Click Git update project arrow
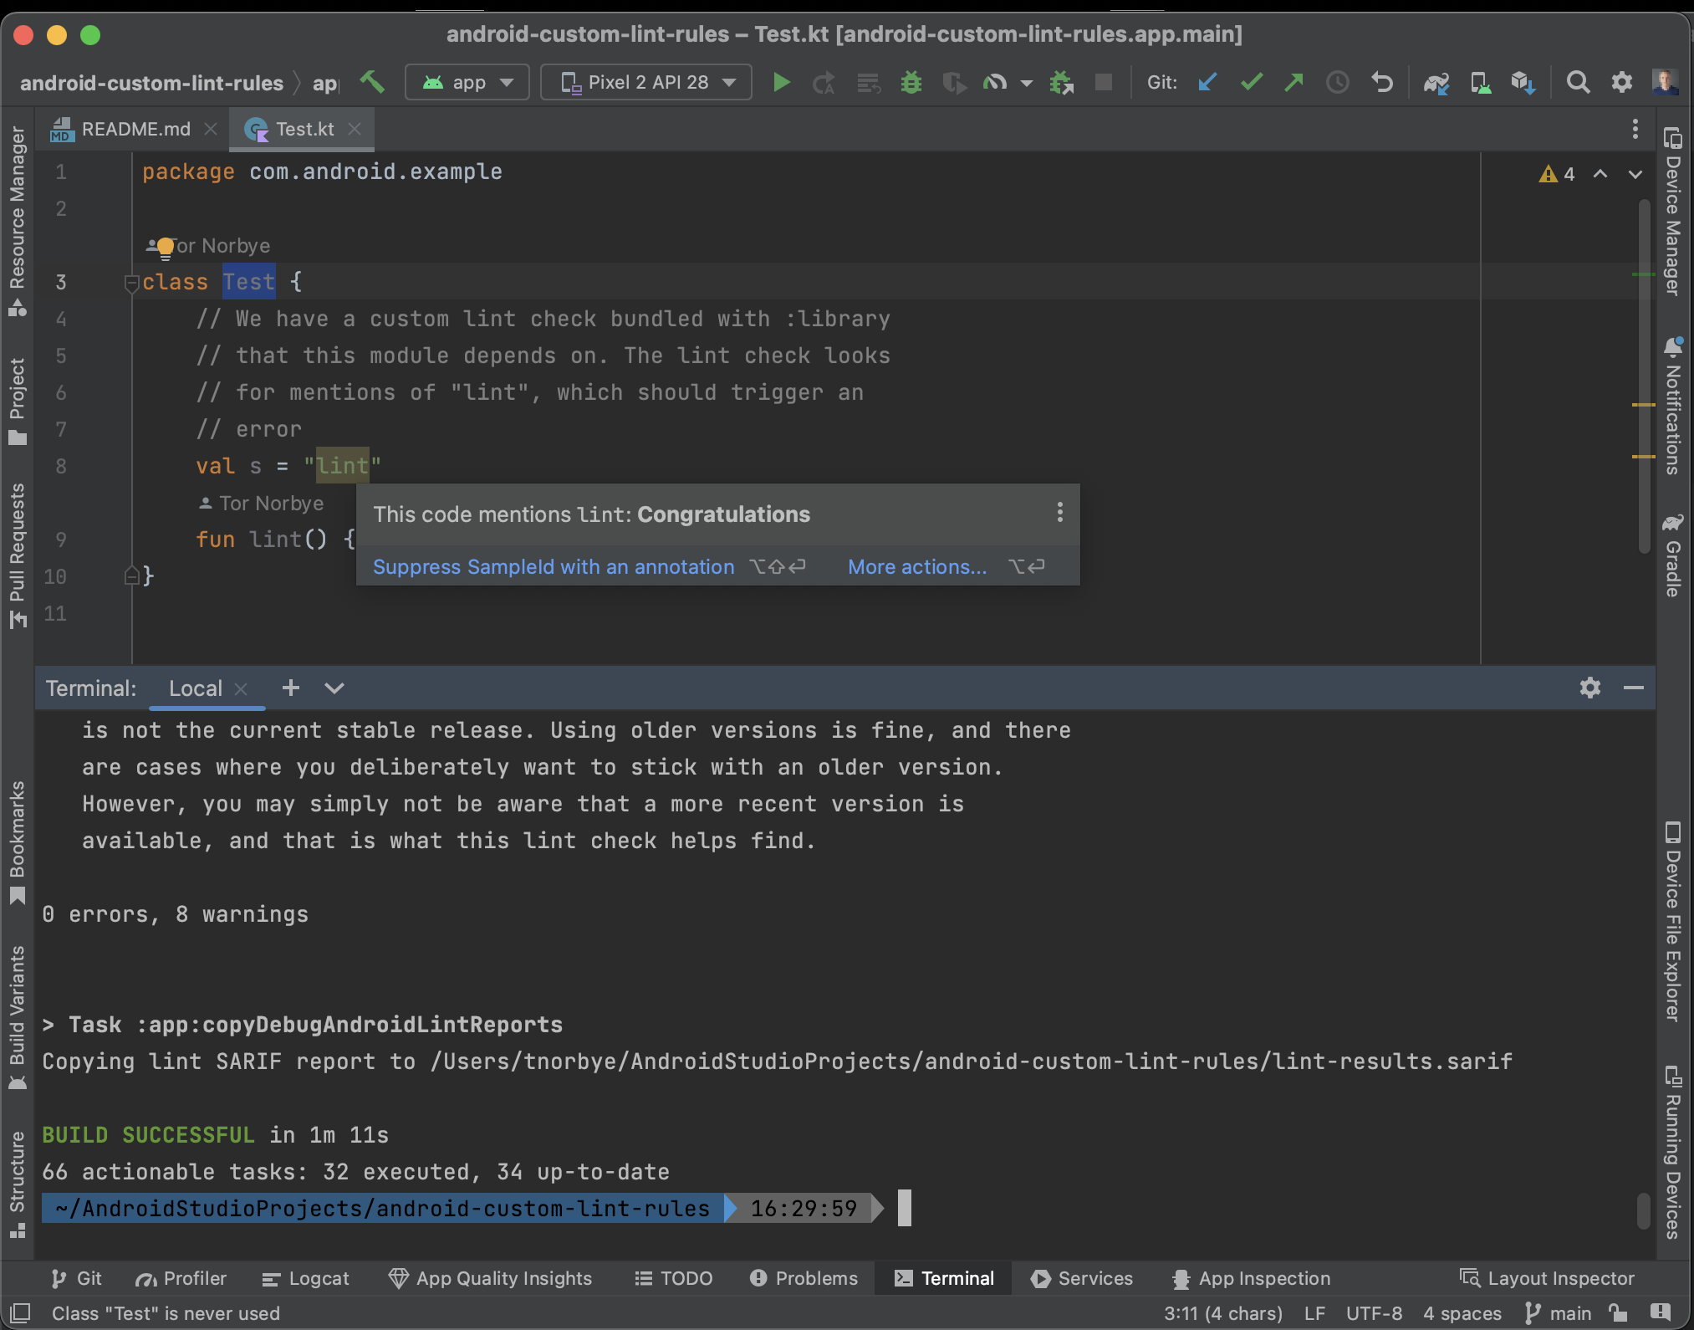1694x1330 pixels. pyautogui.click(x=1207, y=82)
